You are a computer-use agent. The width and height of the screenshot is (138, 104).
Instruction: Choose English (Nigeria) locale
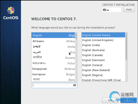pos(103,75)
